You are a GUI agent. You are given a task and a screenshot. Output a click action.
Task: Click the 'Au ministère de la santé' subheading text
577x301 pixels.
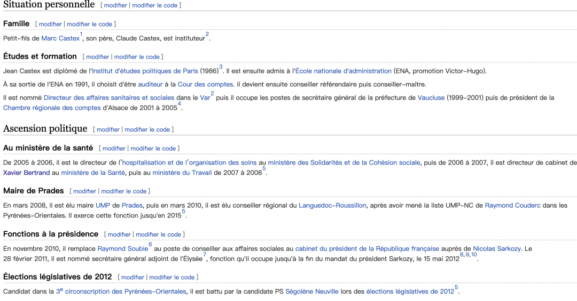click(48, 148)
